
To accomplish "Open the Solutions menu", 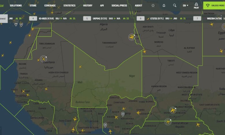I will tap(16, 5).
